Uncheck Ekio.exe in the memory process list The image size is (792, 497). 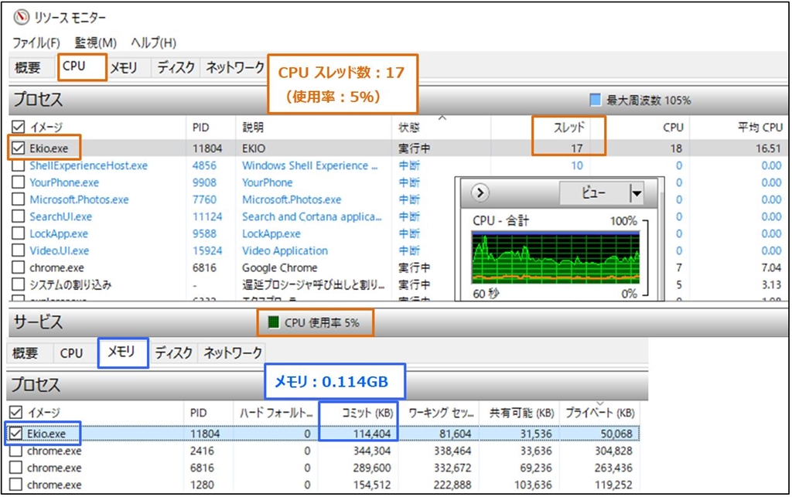pos(16,434)
